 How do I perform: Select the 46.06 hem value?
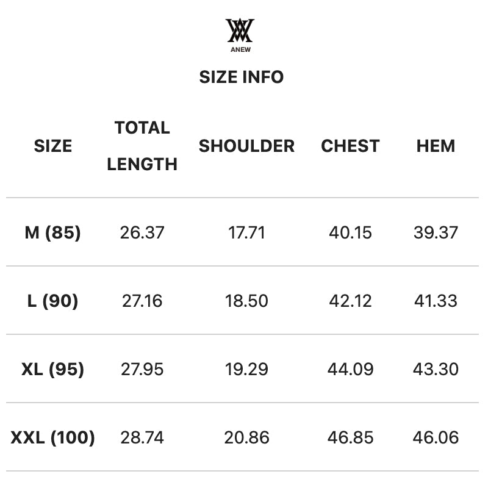tap(436, 437)
